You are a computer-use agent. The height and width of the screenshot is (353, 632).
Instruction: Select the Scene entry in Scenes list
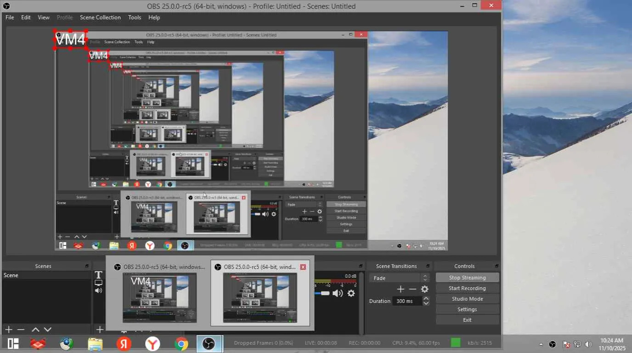point(46,275)
